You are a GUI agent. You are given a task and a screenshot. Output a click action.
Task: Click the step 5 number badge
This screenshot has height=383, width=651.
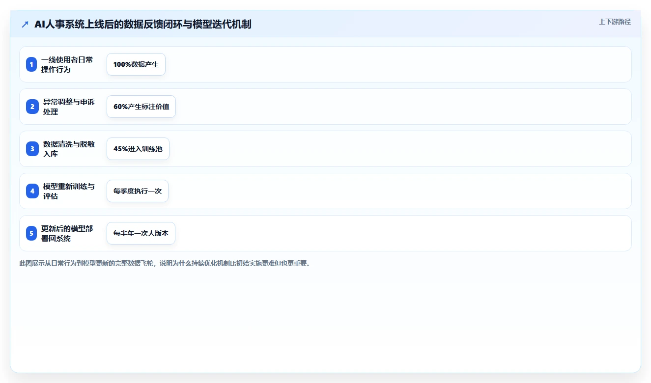[x=31, y=233]
